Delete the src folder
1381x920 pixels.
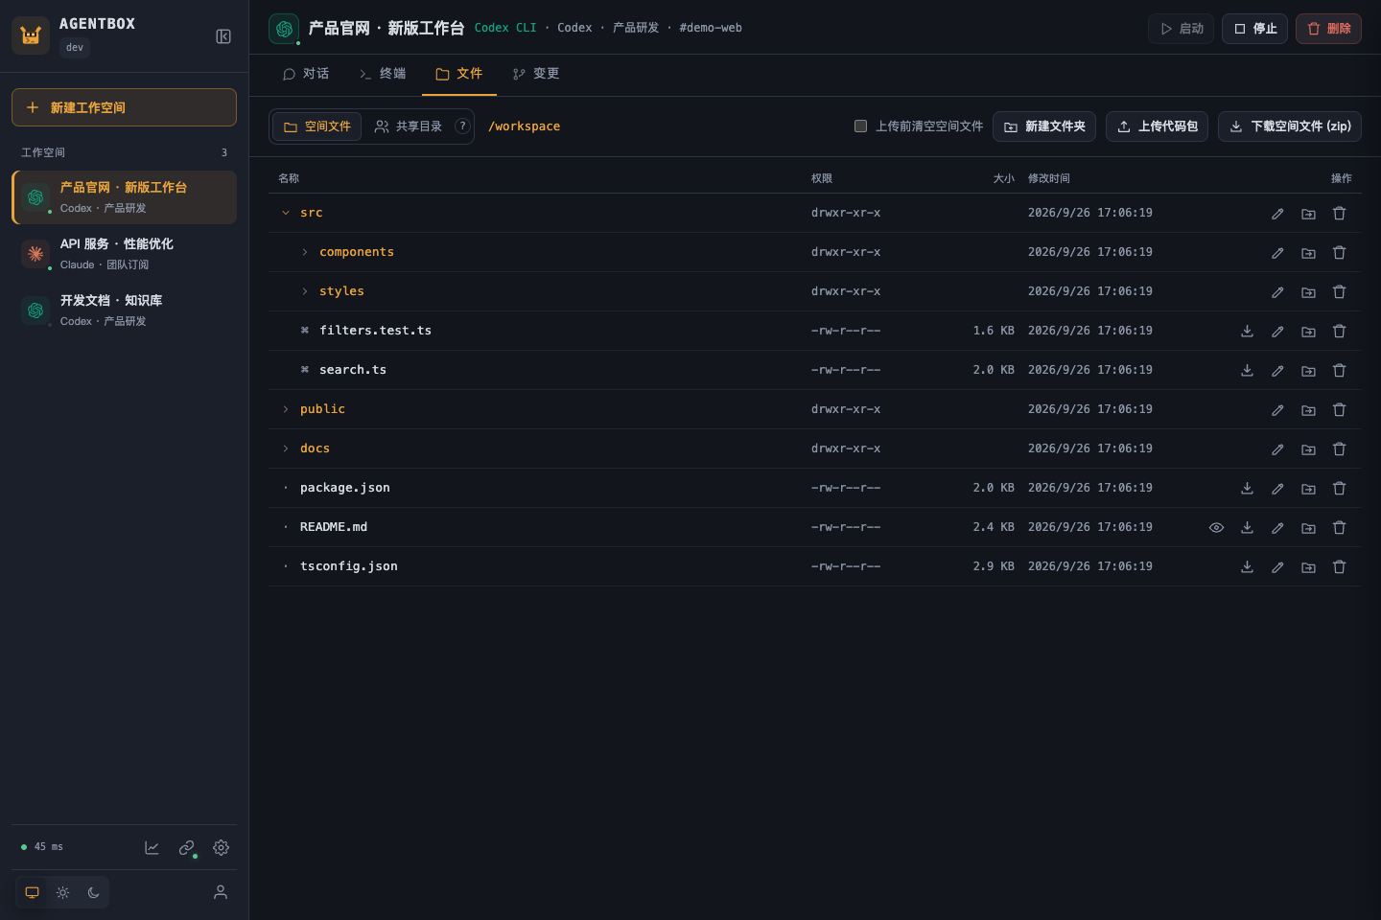(1339, 213)
